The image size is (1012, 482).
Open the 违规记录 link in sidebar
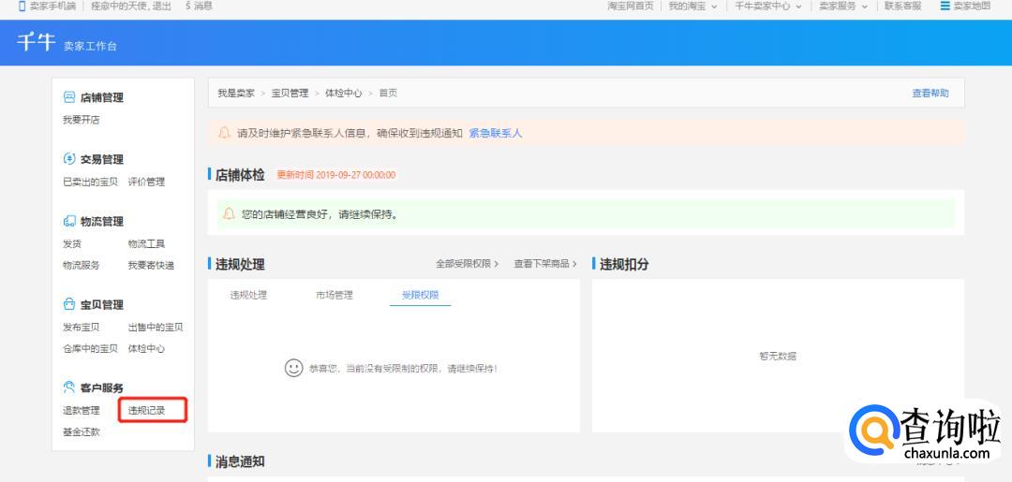click(147, 410)
